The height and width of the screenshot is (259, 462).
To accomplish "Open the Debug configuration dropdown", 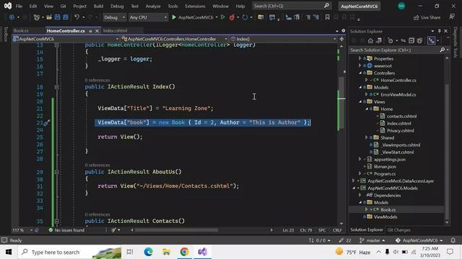I will [x=114, y=17].
